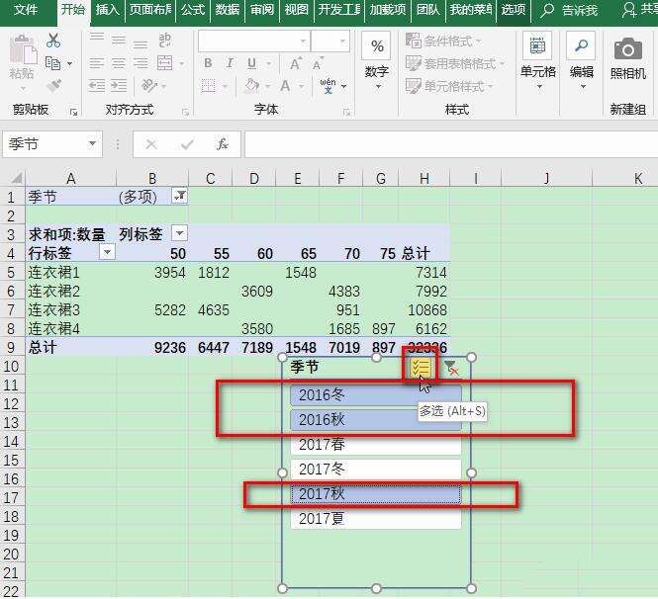Click the font color A icon
The image size is (658, 599).
coord(285,86)
